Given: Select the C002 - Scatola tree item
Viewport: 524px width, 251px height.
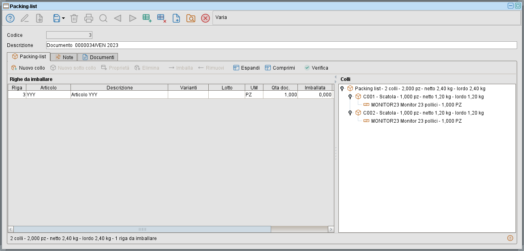Looking at the screenshot, I should 419,113.
